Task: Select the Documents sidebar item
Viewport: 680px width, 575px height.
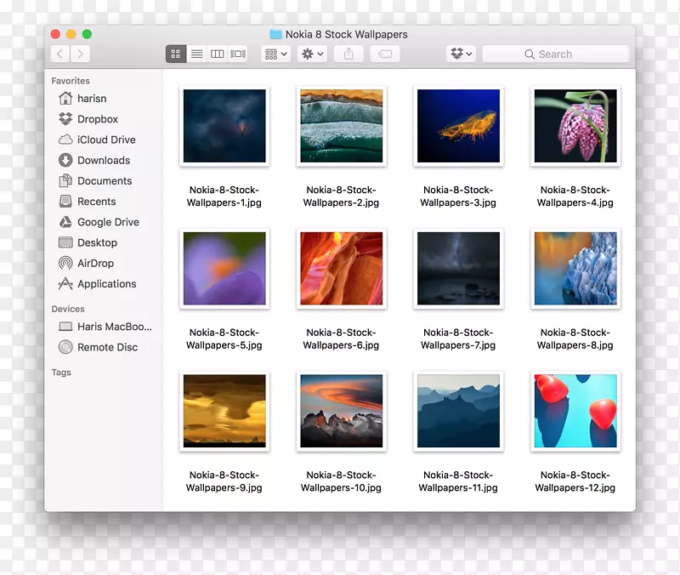Action: click(105, 181)
